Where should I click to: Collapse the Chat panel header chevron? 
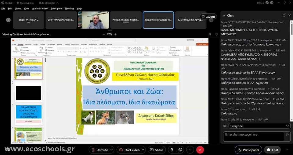tap(224, 15)
